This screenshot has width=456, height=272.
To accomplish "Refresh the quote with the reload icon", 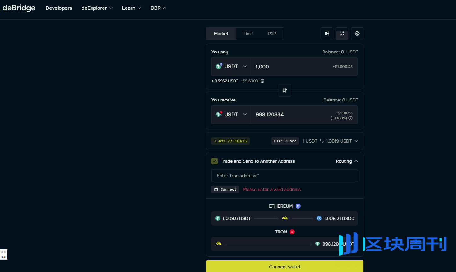I will (342, 34).
